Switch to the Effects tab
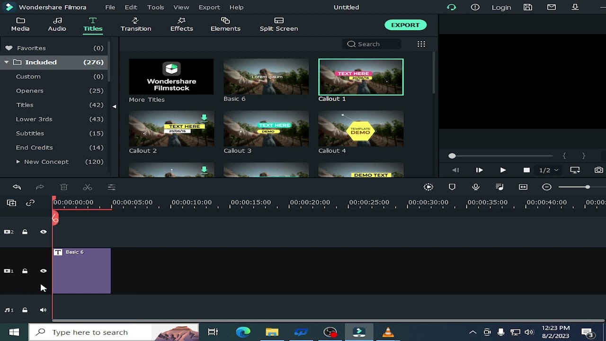The height and width of the screenshot is (341, 606). coord(182,25)
